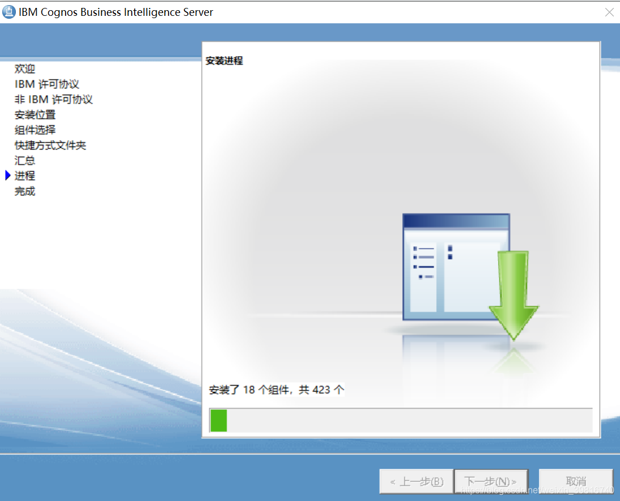The height and width of the screenshot is (501, 620).
Task: Close the Cognos installer window
Action: (609, 12)
